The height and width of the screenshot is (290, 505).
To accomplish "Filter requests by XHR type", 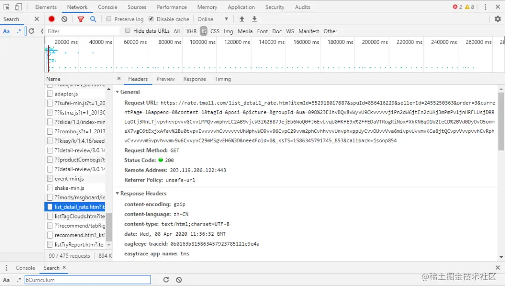I will pyautogui.click(x=191, y=31).
